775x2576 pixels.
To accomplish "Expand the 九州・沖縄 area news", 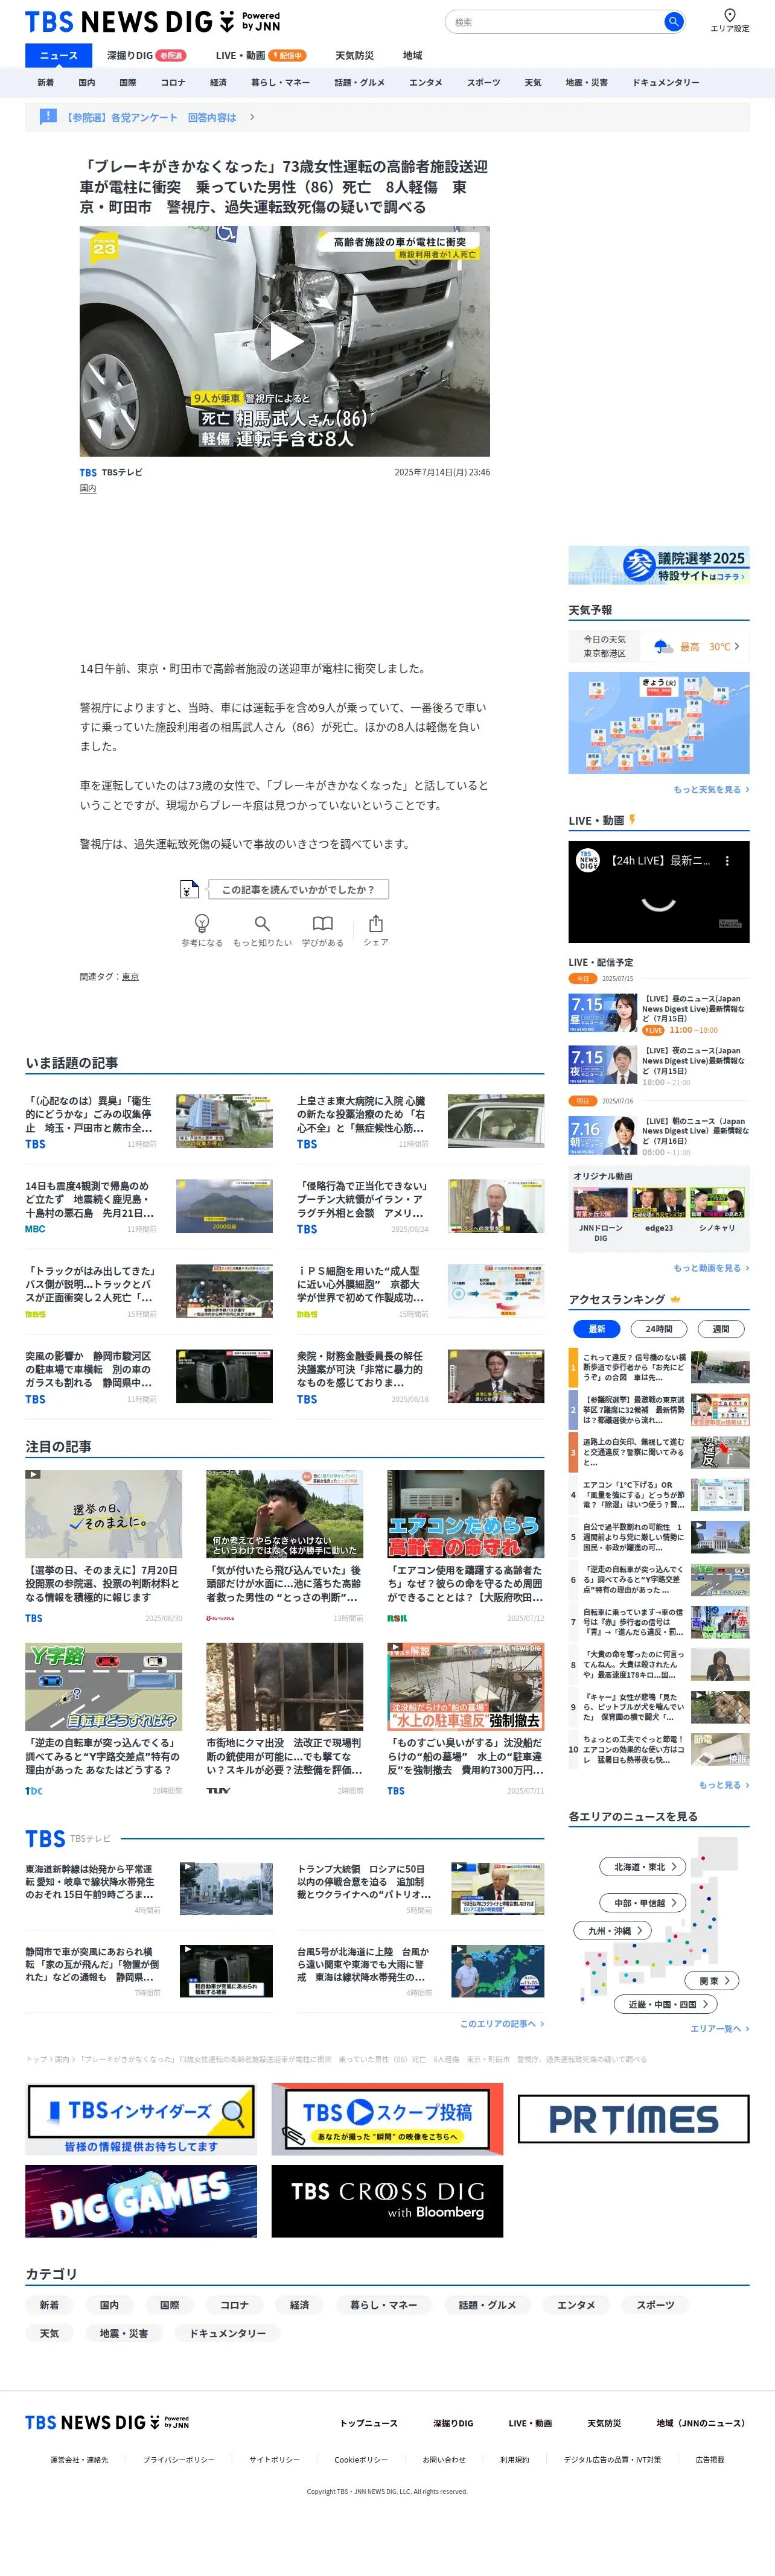I will (612, 1931).
